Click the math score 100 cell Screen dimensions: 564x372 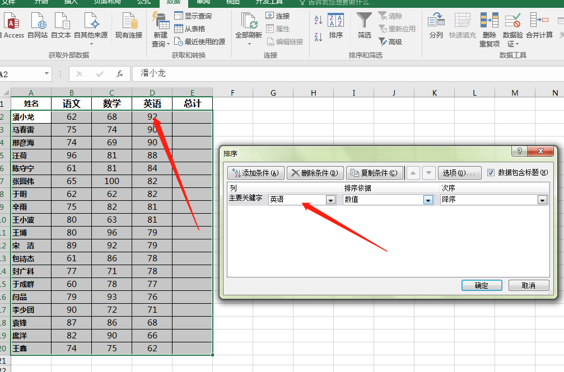pos(112,181)
